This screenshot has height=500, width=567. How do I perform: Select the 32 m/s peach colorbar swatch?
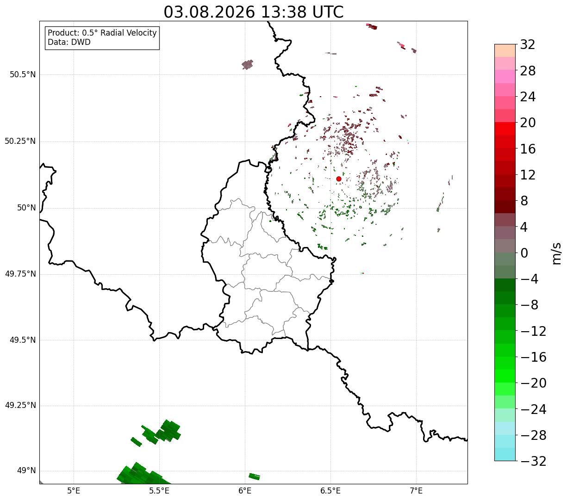click(505, 50)
